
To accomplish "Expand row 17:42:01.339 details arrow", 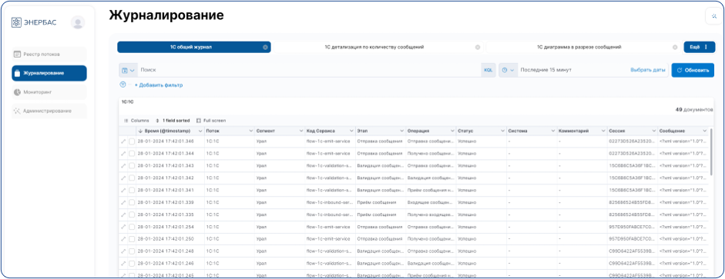I will pos(123,202).
